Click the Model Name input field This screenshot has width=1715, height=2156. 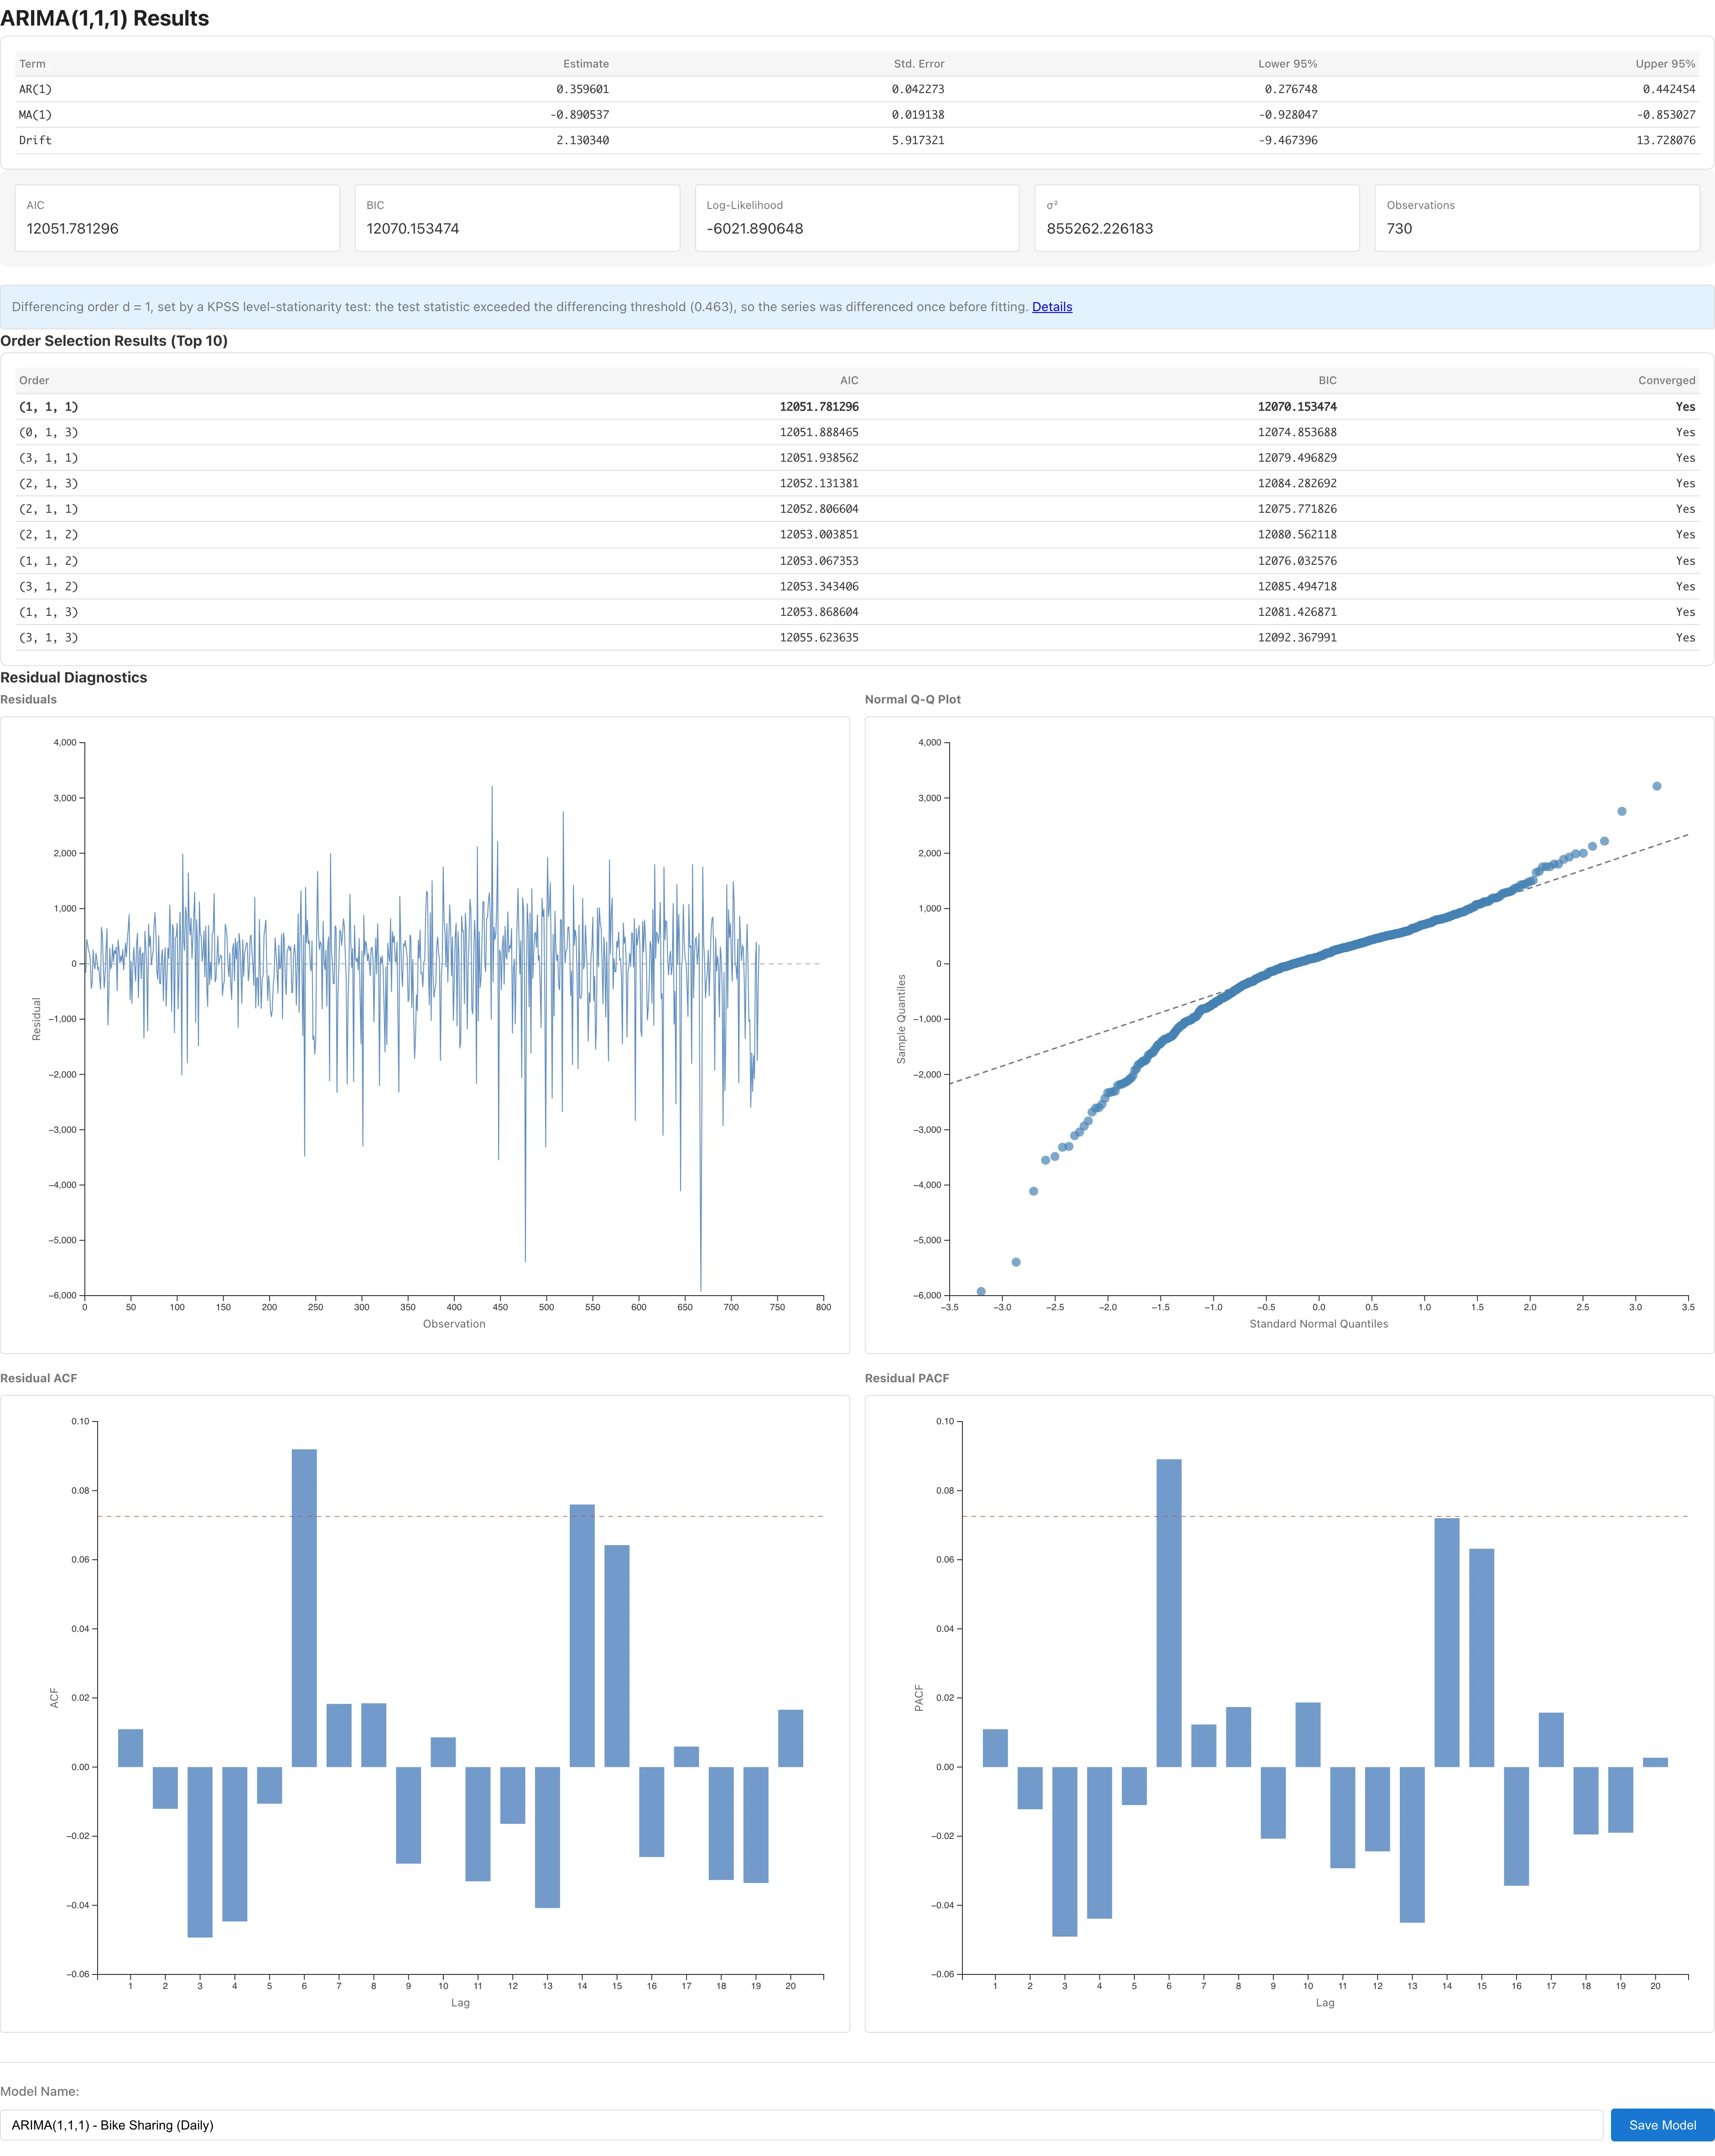(x=802, y=2125)
